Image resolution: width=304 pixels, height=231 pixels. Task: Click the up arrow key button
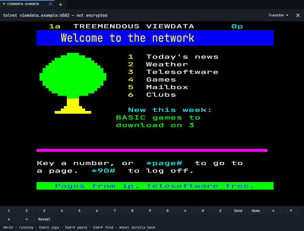coord(291,211)
